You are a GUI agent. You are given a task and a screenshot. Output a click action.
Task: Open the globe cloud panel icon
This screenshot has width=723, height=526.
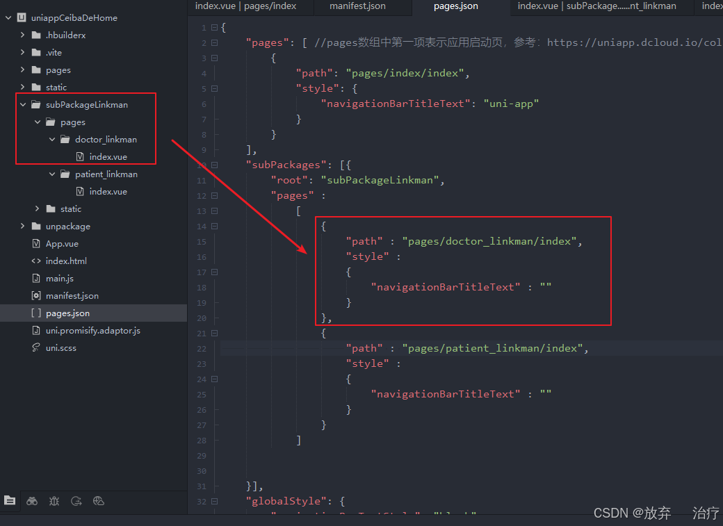click(x=99, y=501)
